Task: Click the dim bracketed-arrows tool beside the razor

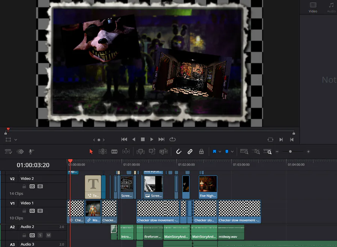Action: pyautogui.click(x=126, y=152)
